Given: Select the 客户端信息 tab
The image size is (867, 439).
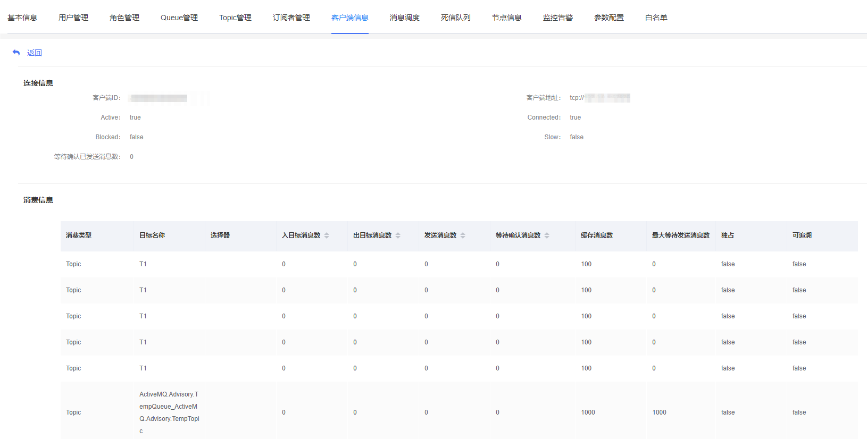Looking at the screenshot, I should tap(349, 18).
